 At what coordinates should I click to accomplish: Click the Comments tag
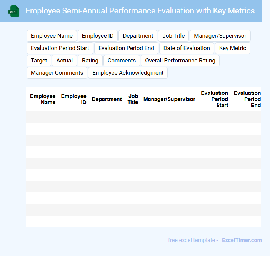click(x=122, y=61)
